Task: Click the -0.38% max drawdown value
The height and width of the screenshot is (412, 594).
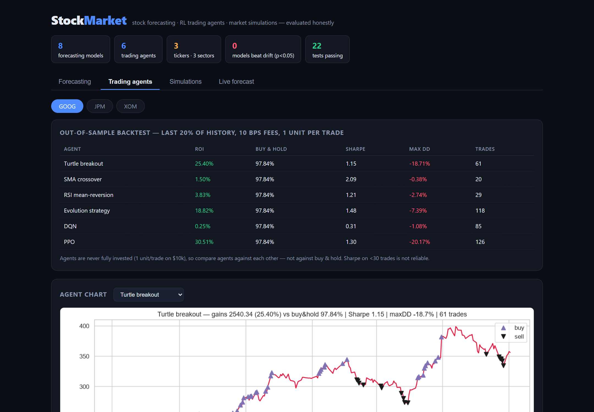Action: point(418,179)
